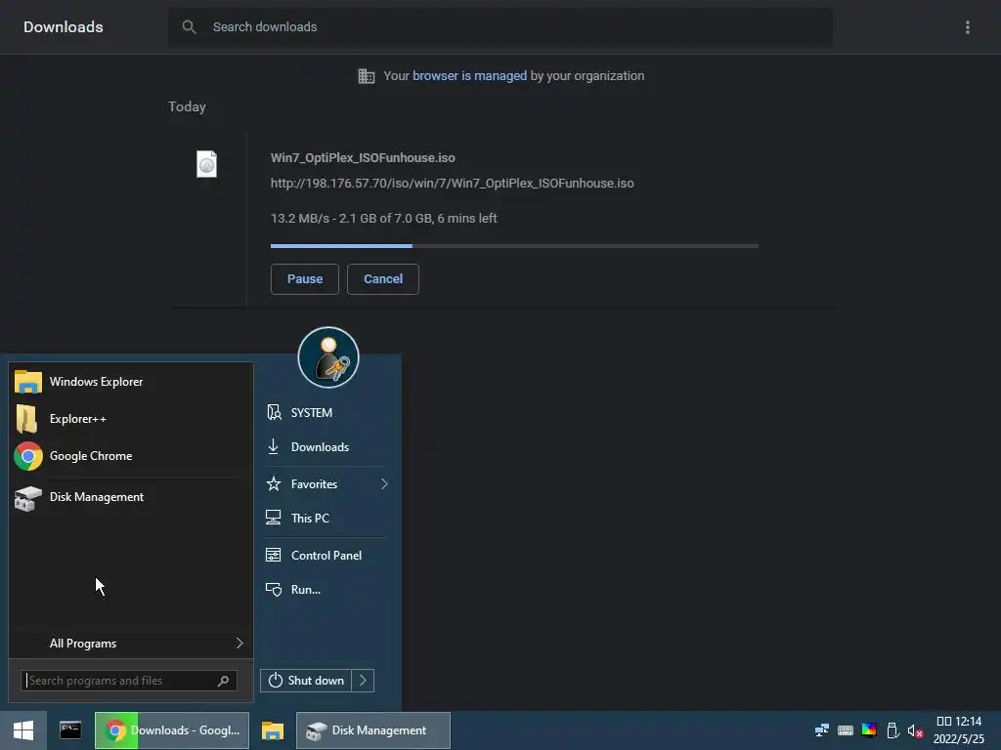Open Control Panel from Start menu

326,556
